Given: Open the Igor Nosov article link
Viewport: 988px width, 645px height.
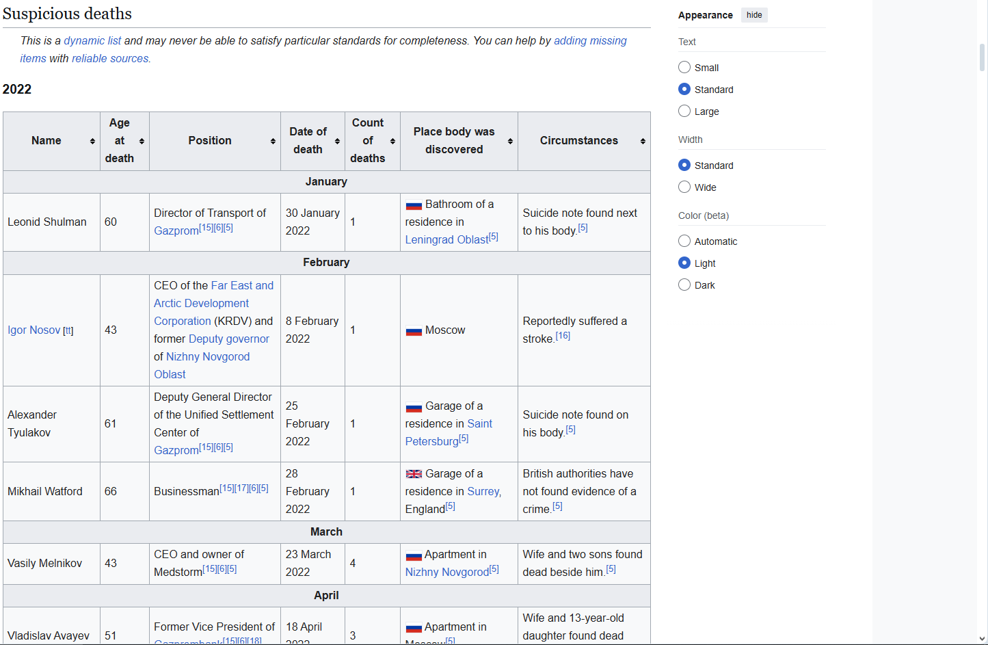Looking at the screenshot, I should [x=34, y=330].
